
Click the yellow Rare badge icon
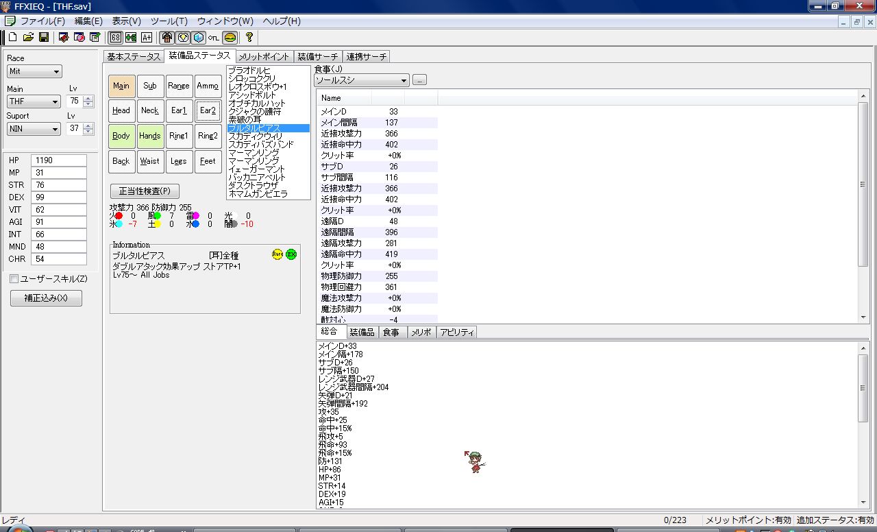coord(277,254)
